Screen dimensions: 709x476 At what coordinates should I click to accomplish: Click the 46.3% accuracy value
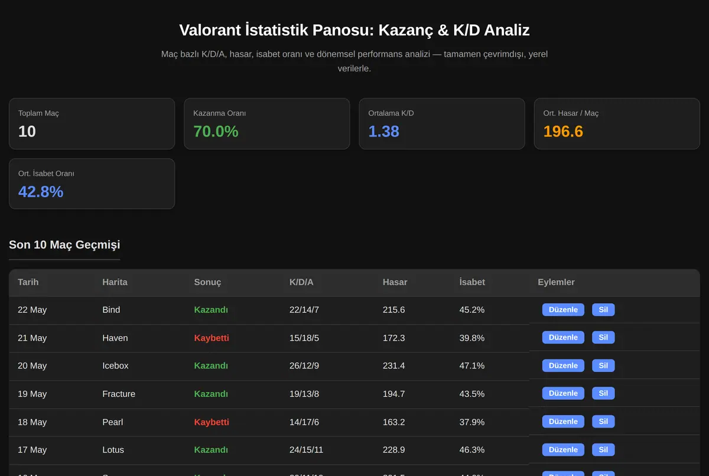[472, 450]
